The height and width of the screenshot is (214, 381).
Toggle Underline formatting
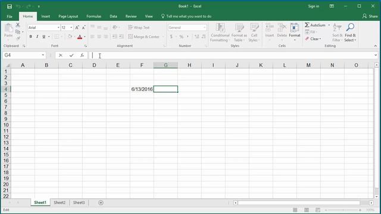pos(44,37)
